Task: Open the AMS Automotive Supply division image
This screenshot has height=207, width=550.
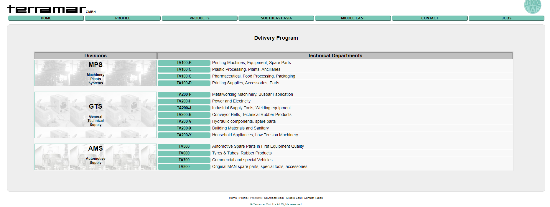Action: point(95,157)
